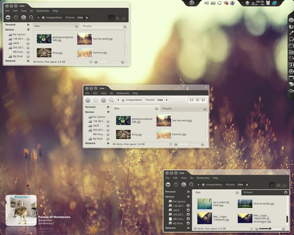Click the reload icon in the light-toolbar Gaia window
The height and width of the screenshot is (235, 294).
(x=104, y=100)
